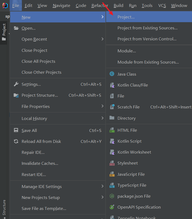
Task: Open the Refactor menu
Action: 100,6
